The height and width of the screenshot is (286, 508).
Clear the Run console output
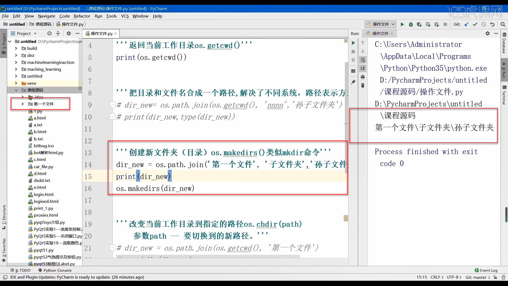[363, 86]
